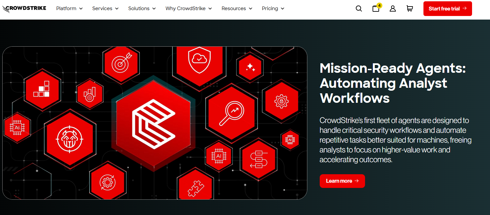Click the sparkle stars hexagon icon
490x215 pixels.
tap(250, 68)
